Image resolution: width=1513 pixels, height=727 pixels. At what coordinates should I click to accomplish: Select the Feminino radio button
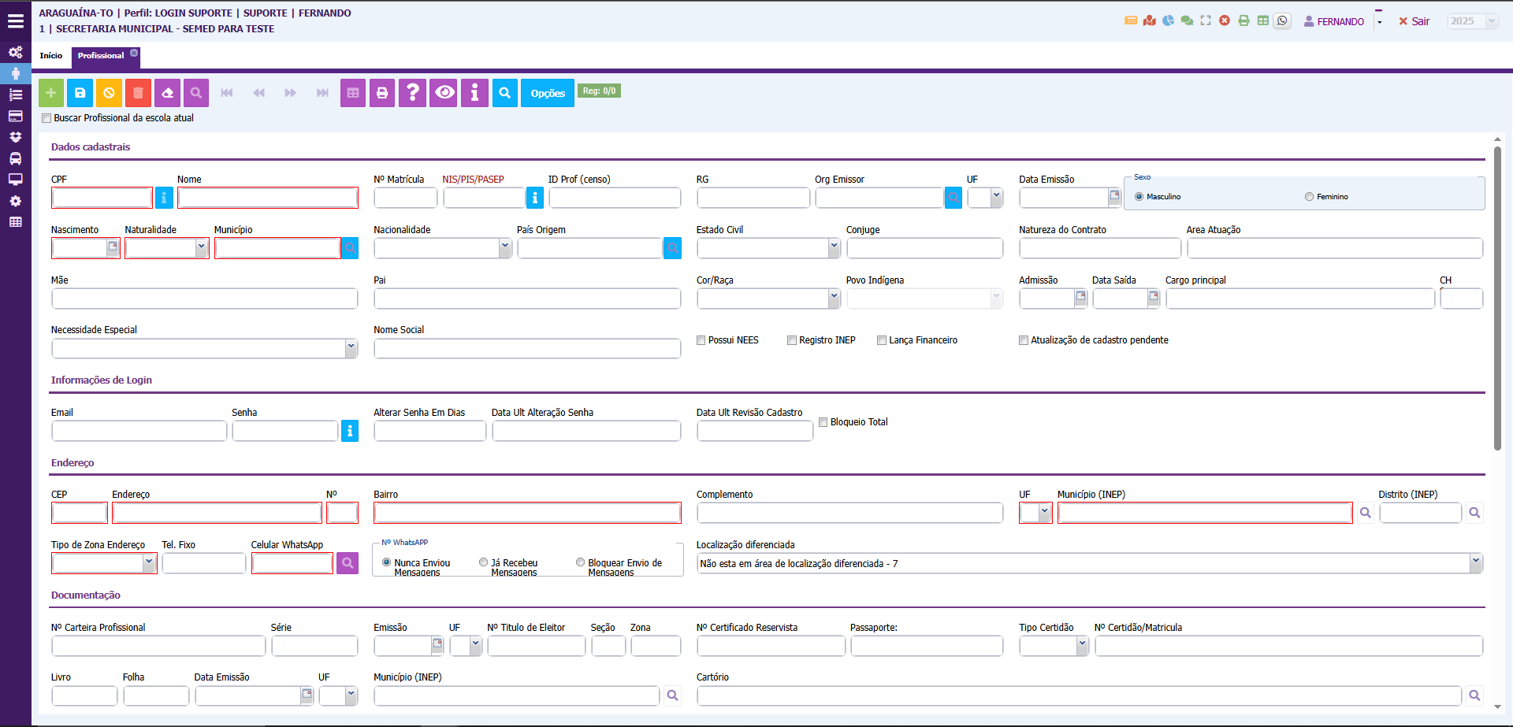(x=1309, y=197)
